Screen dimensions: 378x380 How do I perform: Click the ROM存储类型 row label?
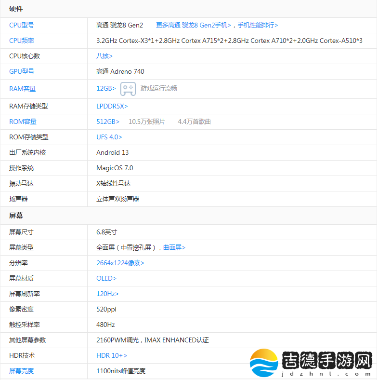29,137
